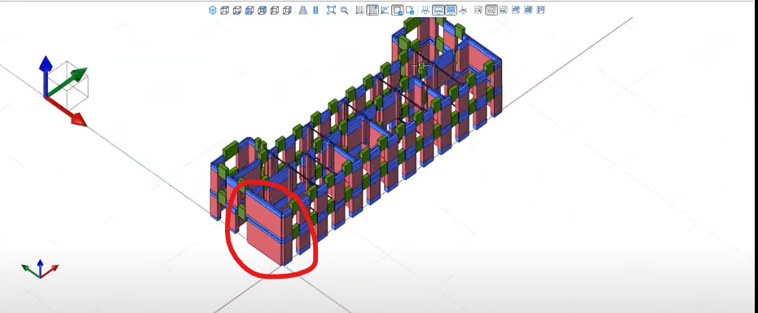758x313 pixels.
Task: Click the dotted grid display icon
Action: (x=359, y=10)
